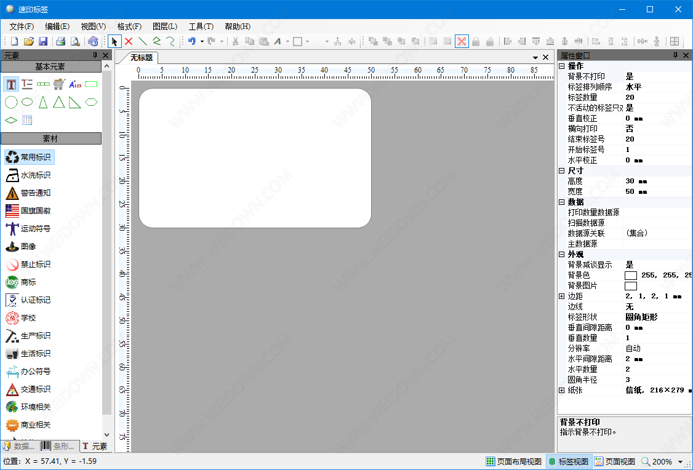This screenshot has width=693, height=470.
Task: Pick the straight line drawing tool
Action: coord(143,41)
